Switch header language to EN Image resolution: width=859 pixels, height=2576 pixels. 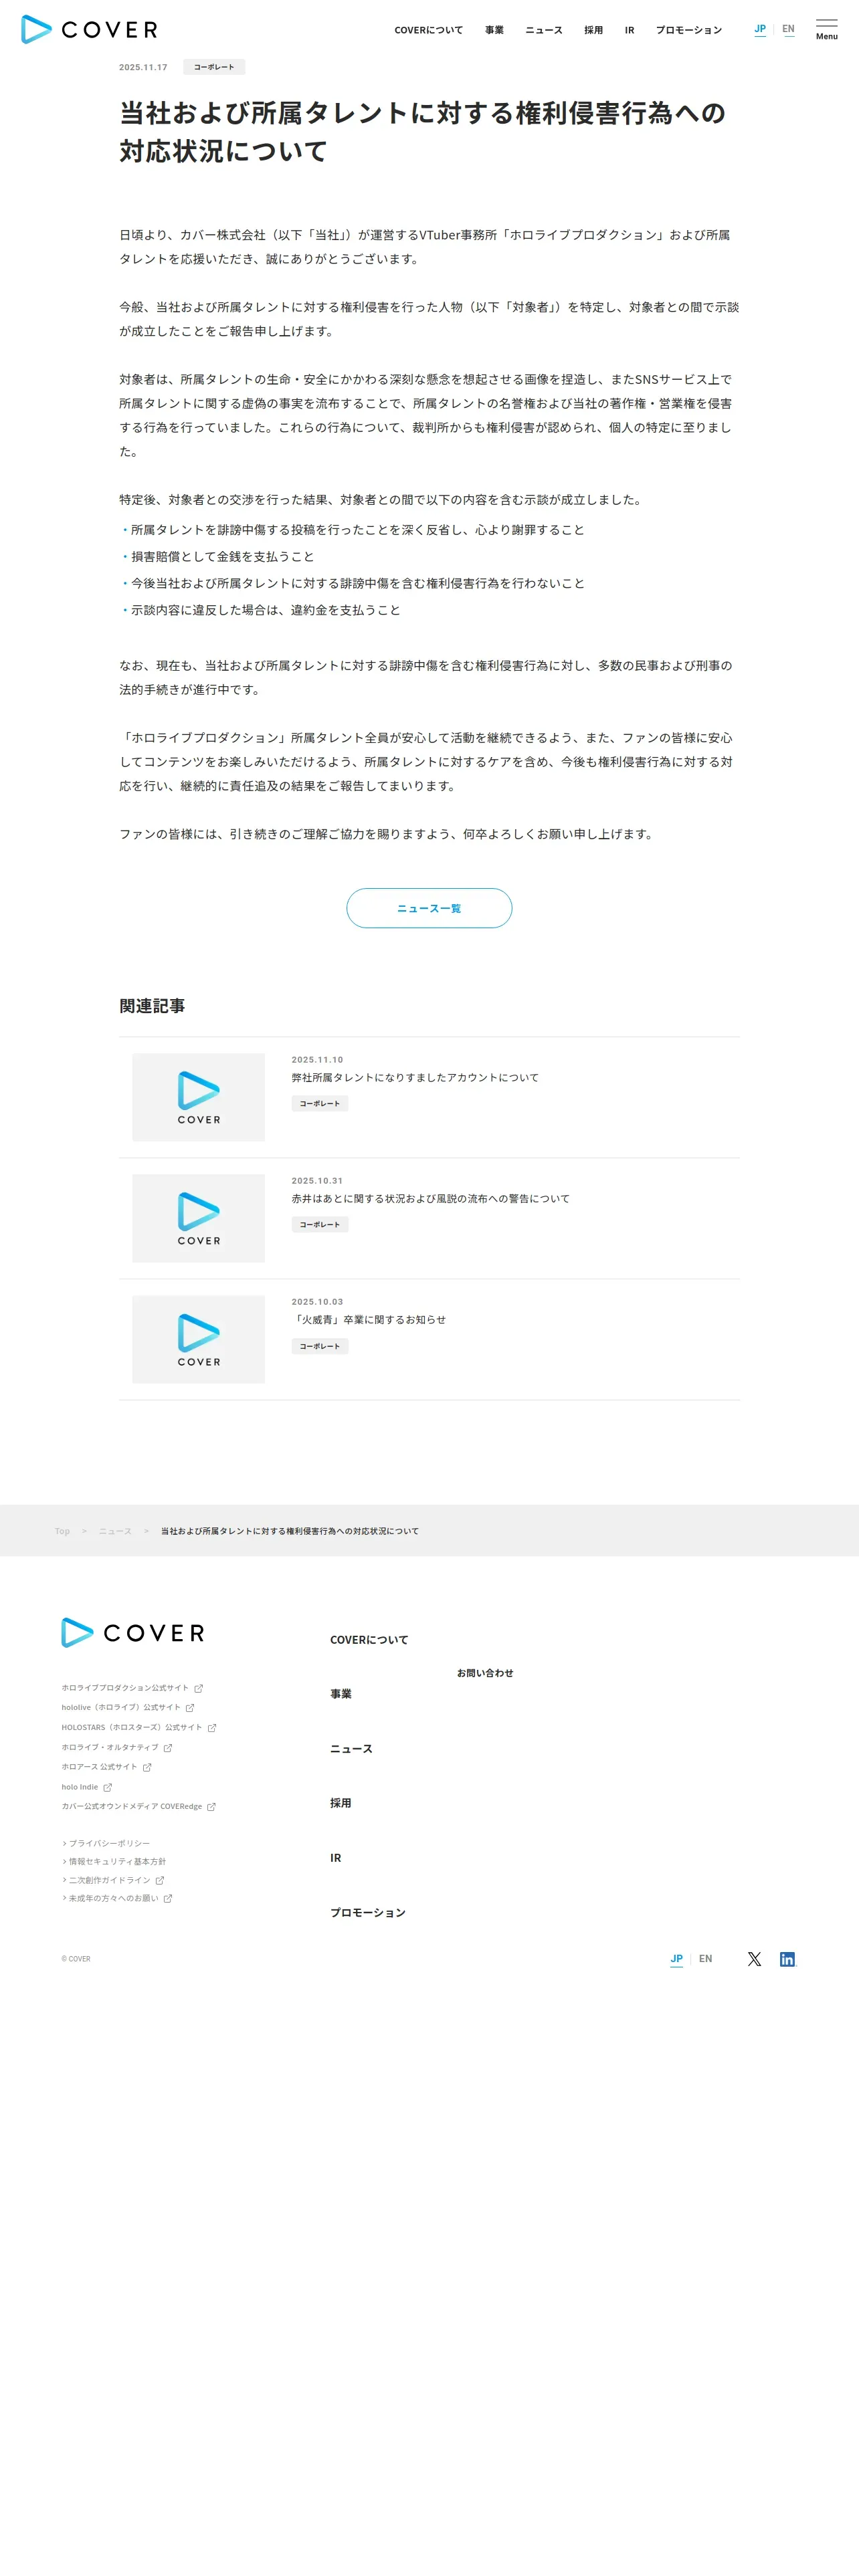(x=788, y=29)
